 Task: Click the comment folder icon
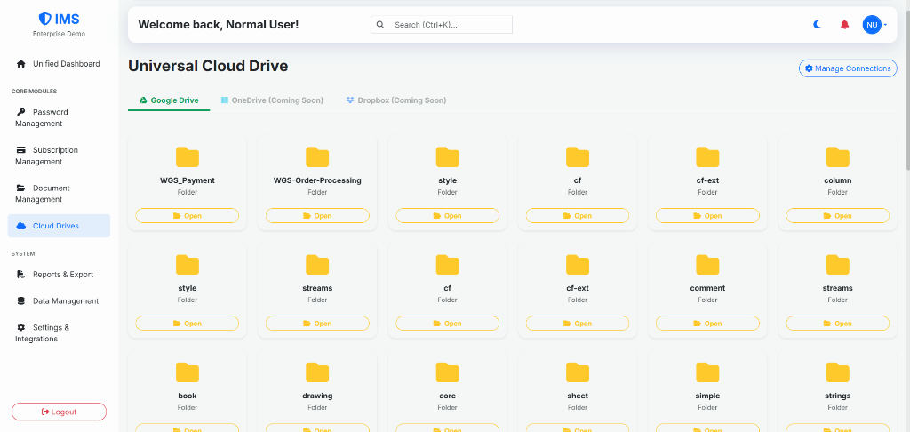[x=707, y=265]
